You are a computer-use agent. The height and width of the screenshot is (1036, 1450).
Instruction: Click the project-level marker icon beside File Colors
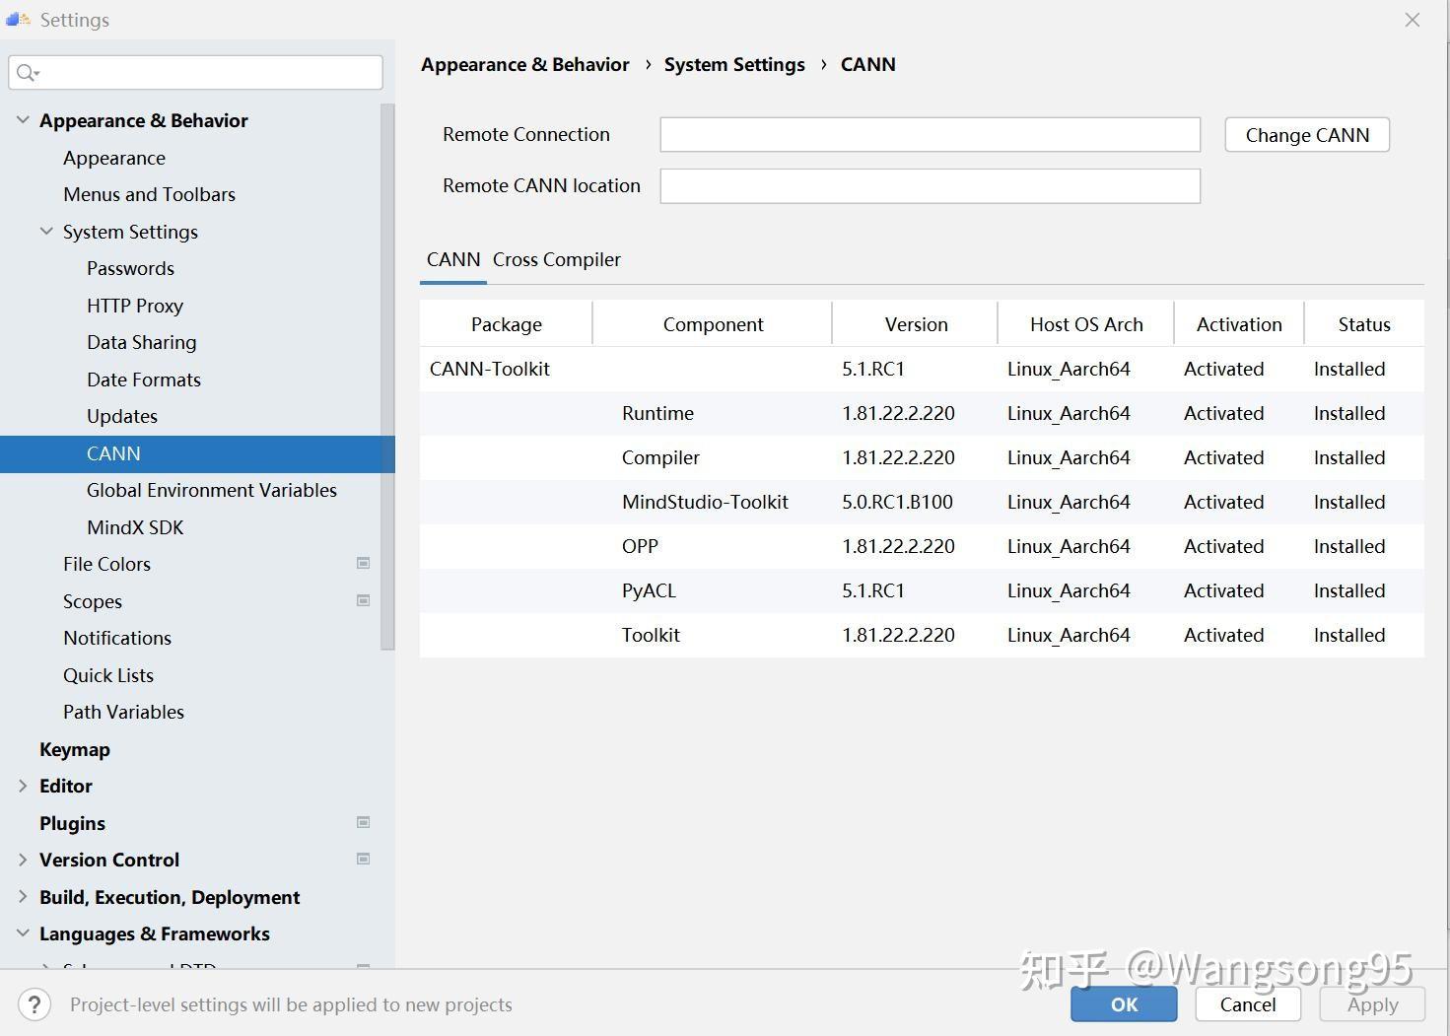click(x=363, y=563)
